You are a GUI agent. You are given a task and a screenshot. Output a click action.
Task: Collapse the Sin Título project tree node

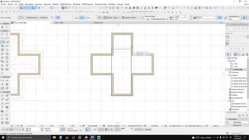coord(226,58)
